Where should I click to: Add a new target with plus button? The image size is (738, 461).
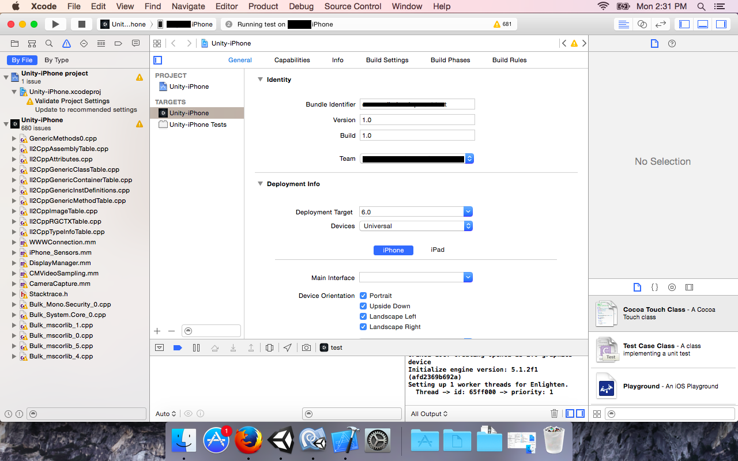157,331
